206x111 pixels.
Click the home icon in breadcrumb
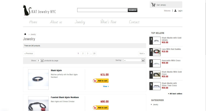pyautogui.click(x=25, y=34)
